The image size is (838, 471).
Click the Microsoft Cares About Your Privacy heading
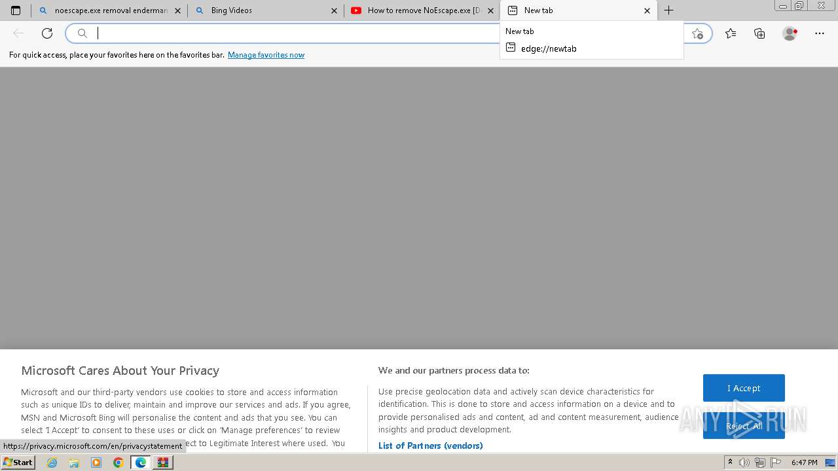click(x=120, y=370)
